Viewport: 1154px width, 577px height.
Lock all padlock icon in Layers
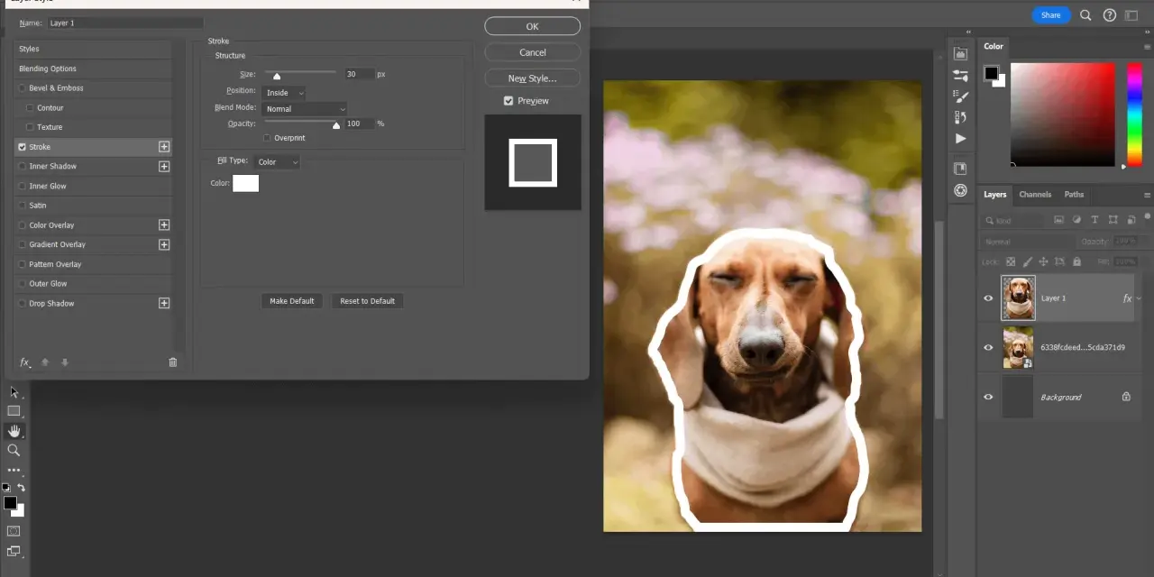pos(1076,261)
